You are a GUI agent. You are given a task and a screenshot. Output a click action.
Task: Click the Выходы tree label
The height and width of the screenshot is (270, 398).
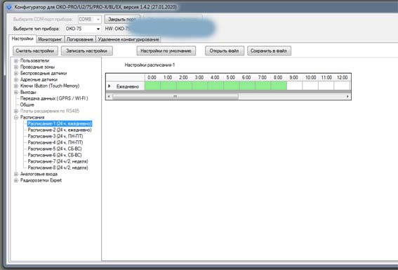pyautogui.click(x=28, y=93)
